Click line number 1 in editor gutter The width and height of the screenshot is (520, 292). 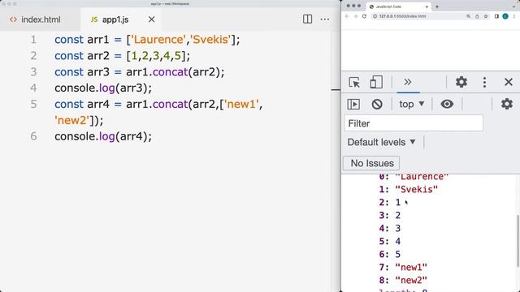[x=33, y=40]
